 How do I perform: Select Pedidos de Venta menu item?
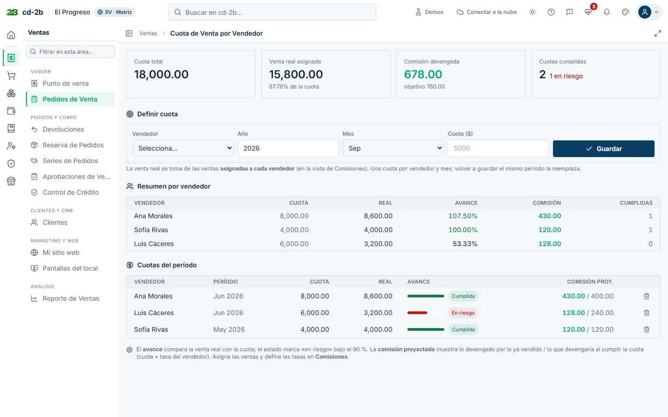click(x=71, y=99)
